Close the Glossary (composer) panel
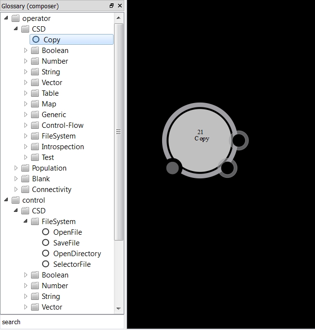Screen dimensions: 315x330 (120, 6)
